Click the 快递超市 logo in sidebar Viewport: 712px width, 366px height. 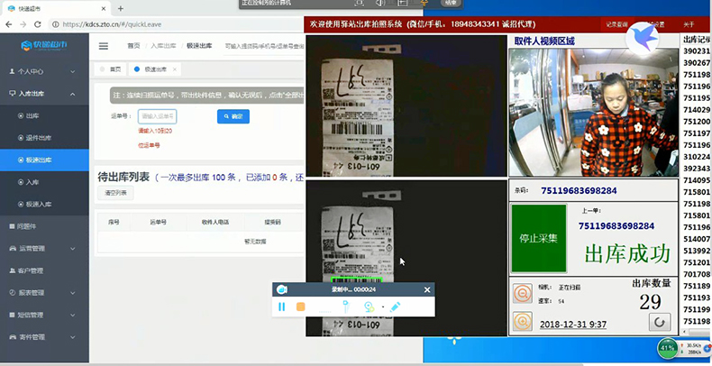click(44, 45)
